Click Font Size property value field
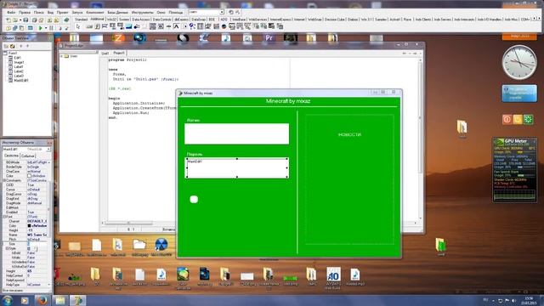Screen dimensions: 544x306 click(x=37, y=244)
